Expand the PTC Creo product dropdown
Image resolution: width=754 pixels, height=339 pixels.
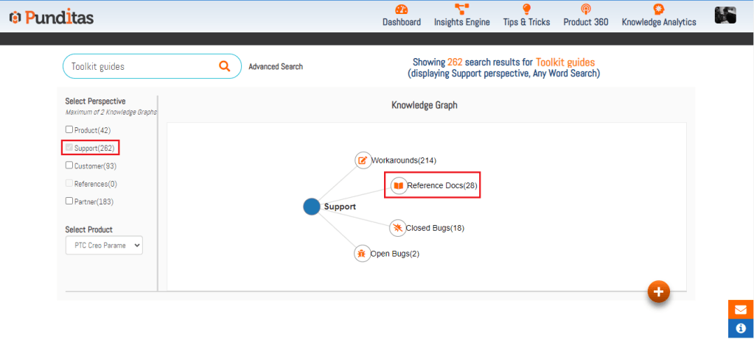click(x=104, y=246)
